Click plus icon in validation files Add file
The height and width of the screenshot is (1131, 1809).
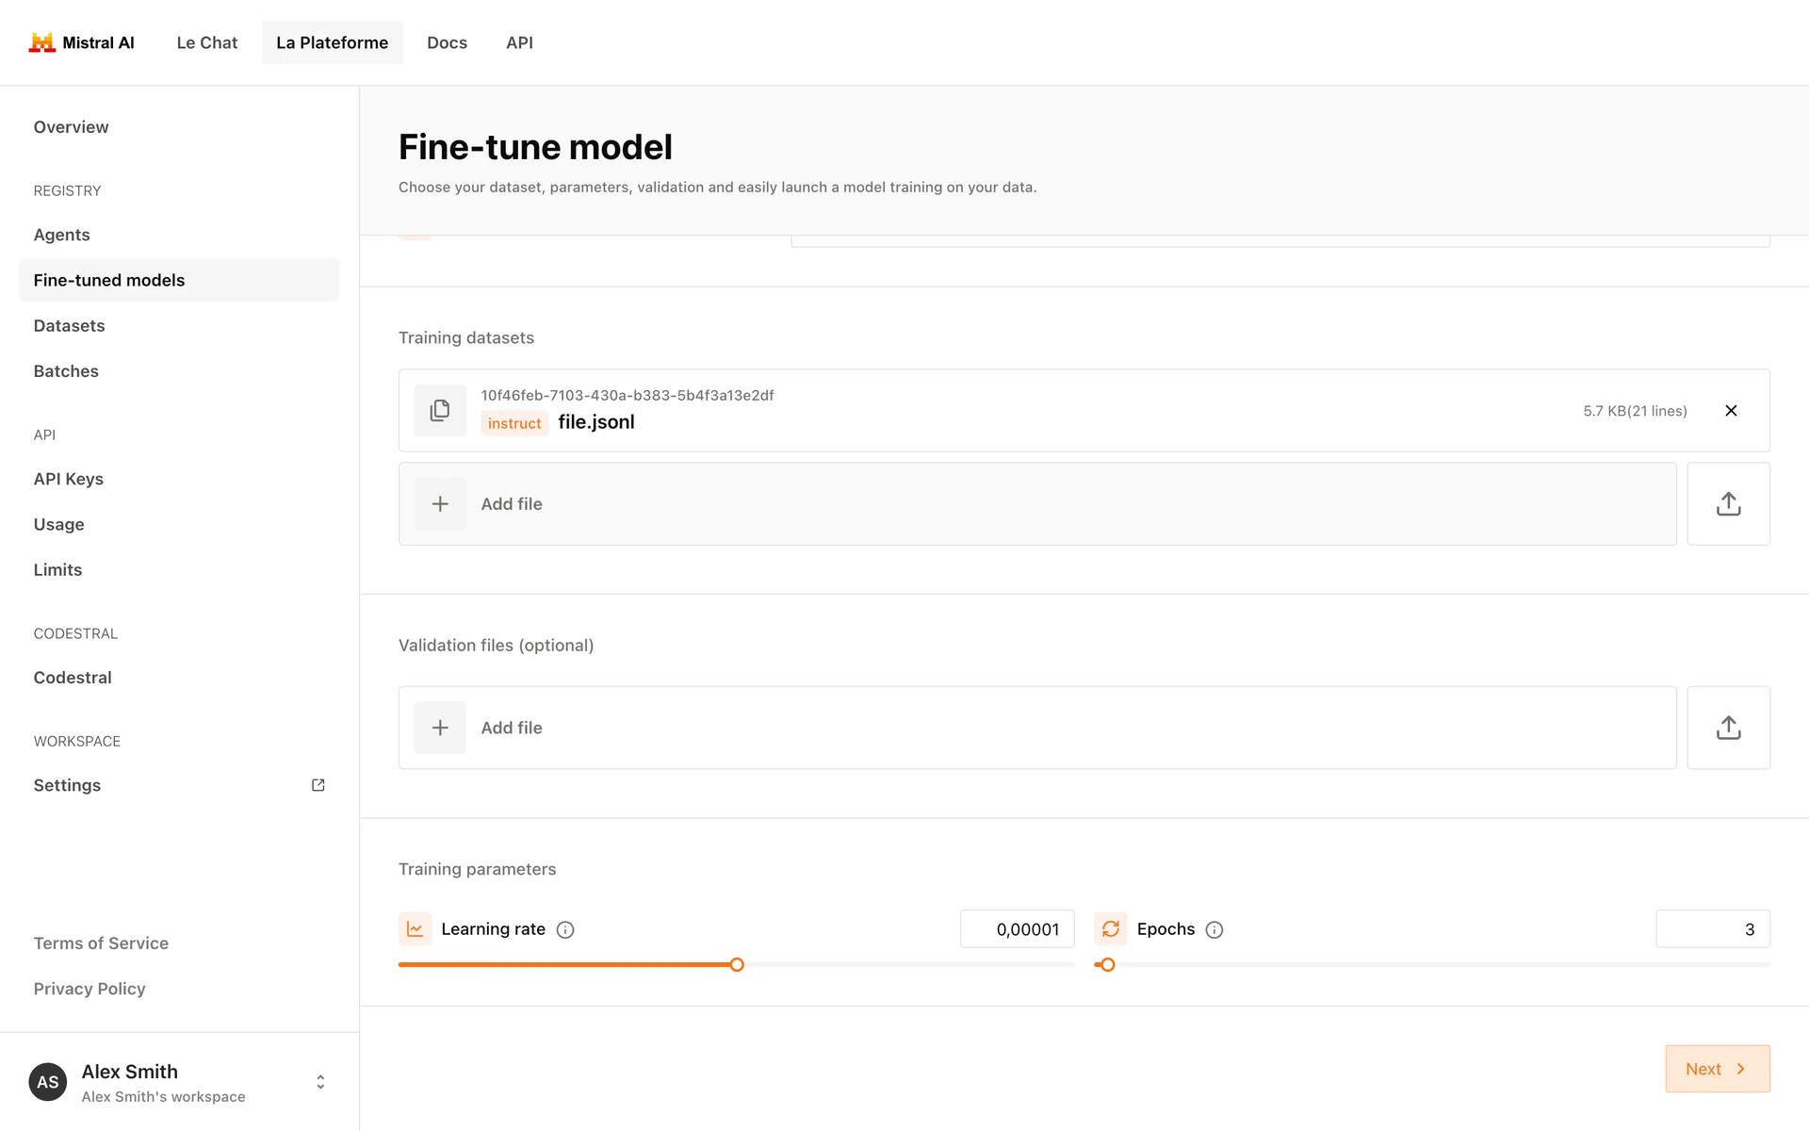point(440,728)
